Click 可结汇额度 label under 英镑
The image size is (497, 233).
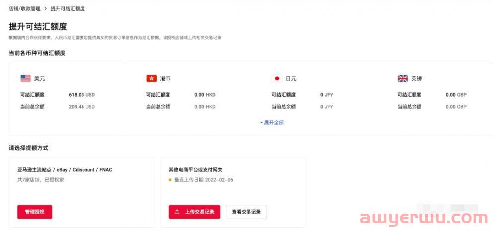410,95
